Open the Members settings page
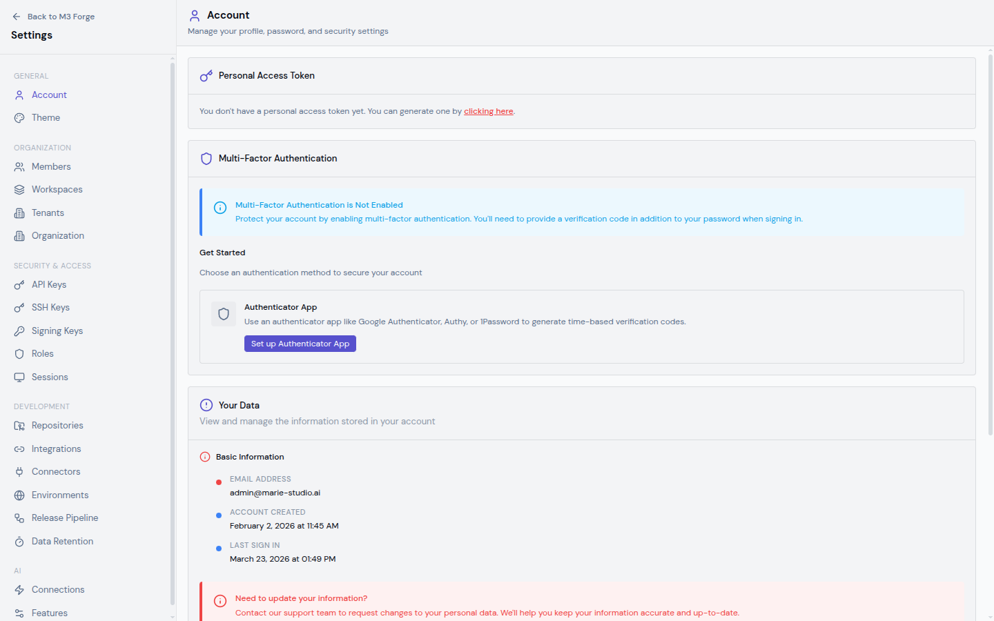 point(51,167)
